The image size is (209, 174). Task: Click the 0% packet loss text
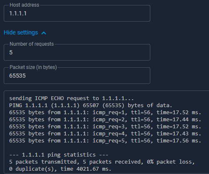pos(171,162)
